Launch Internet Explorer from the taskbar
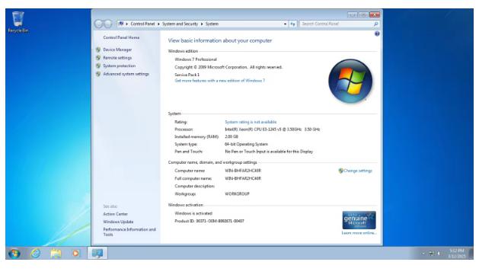 (36, 254)
